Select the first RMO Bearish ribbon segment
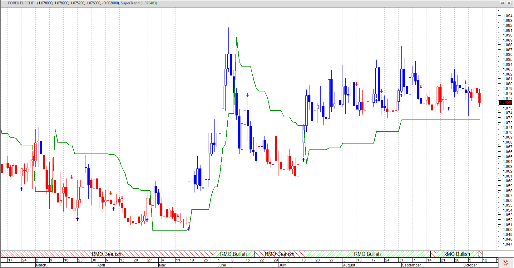The image size is (514, 268). point(106,254)
